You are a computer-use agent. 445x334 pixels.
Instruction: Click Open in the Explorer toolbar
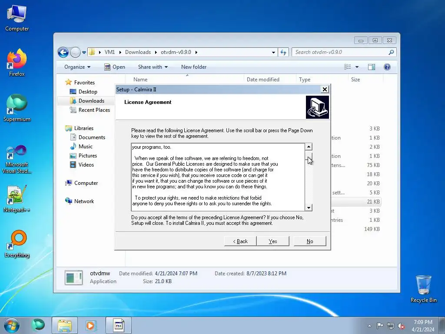[115, 67]
